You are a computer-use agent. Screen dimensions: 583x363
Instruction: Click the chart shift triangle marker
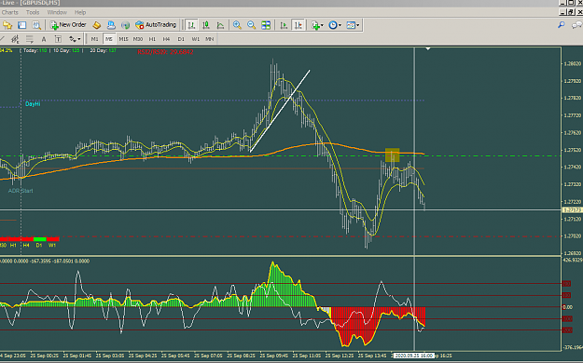point(428,48)
